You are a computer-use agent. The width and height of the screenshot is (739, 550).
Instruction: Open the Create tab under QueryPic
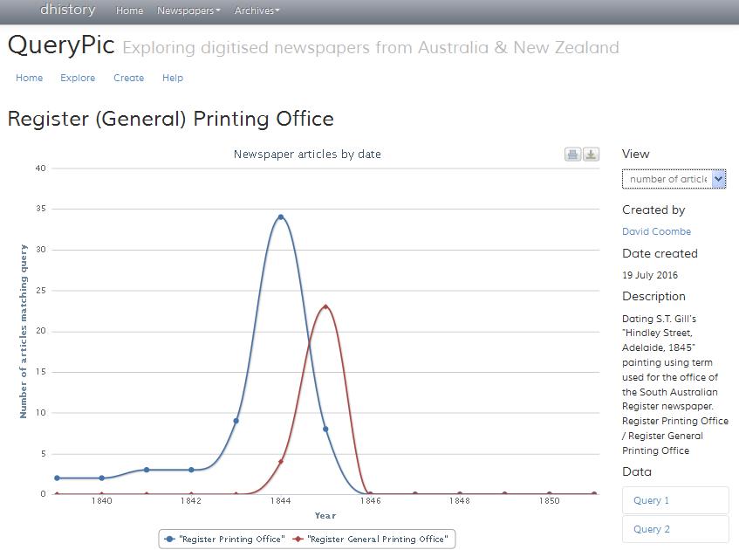(x=128, y=78)
